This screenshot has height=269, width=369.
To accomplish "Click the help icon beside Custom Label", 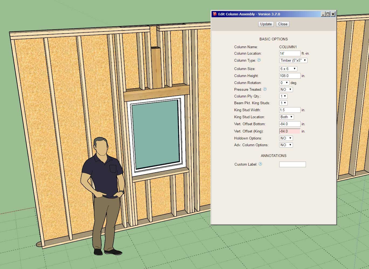I will 260,164.
